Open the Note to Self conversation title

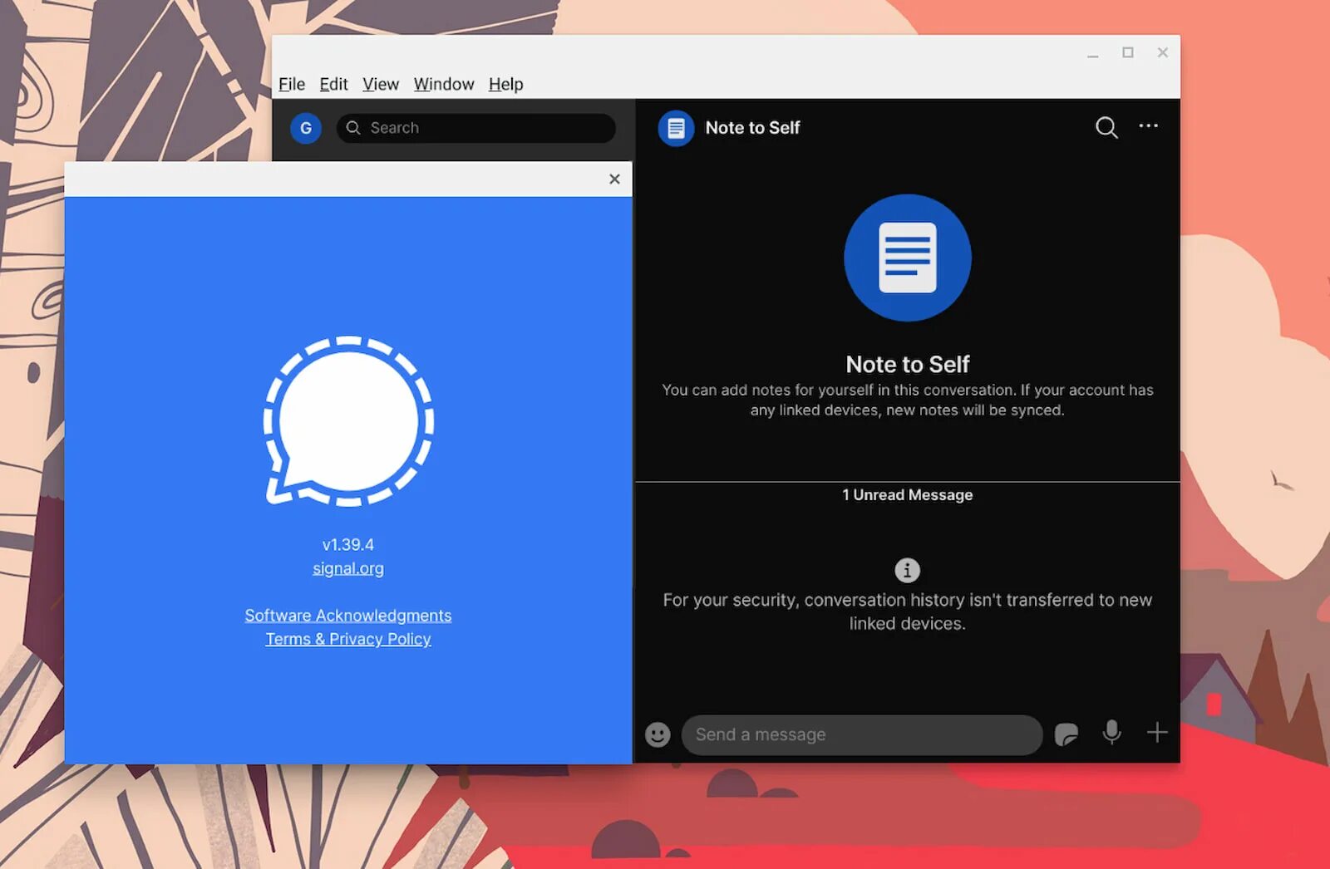[x=752, y=128]
